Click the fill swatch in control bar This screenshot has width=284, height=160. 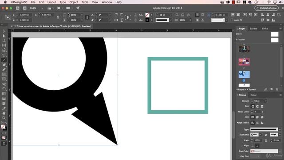[x=147, y=15]
